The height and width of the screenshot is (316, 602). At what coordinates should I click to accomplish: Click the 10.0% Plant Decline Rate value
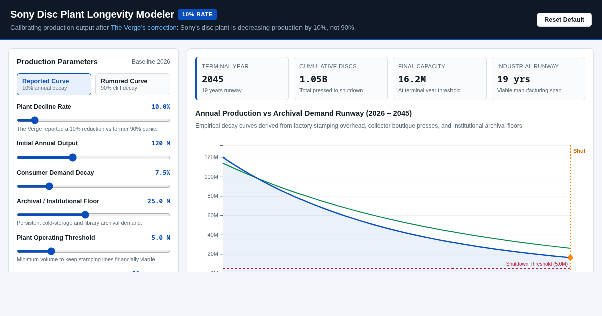tap(161, 107)
